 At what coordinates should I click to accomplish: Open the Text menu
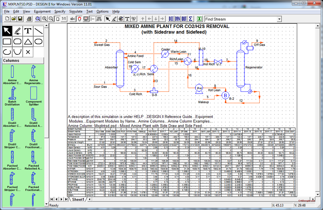(89, 11)
